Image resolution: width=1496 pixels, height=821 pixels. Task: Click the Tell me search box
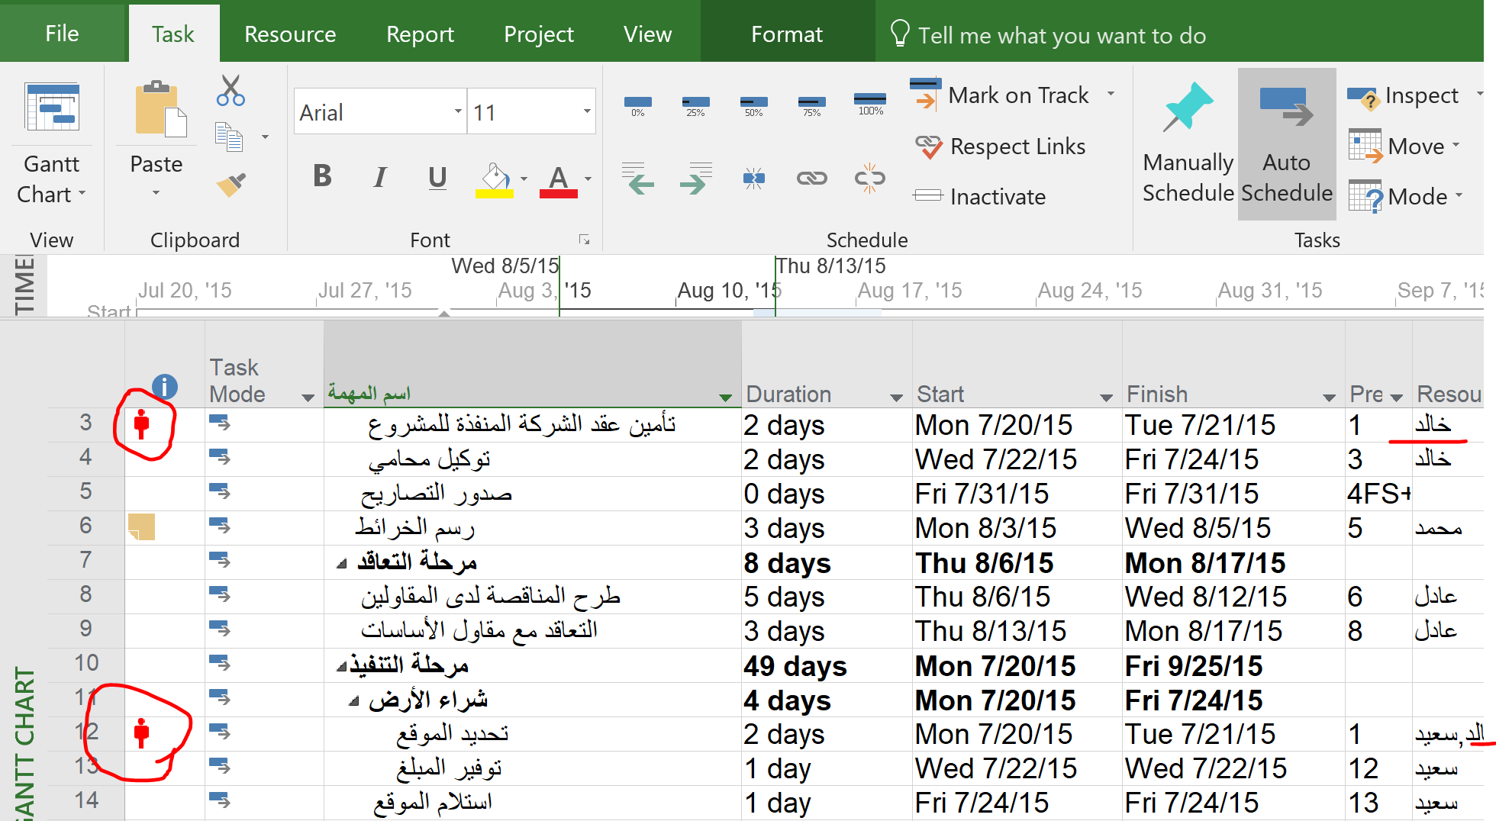pyautogui.click(x=1061, y=35)
